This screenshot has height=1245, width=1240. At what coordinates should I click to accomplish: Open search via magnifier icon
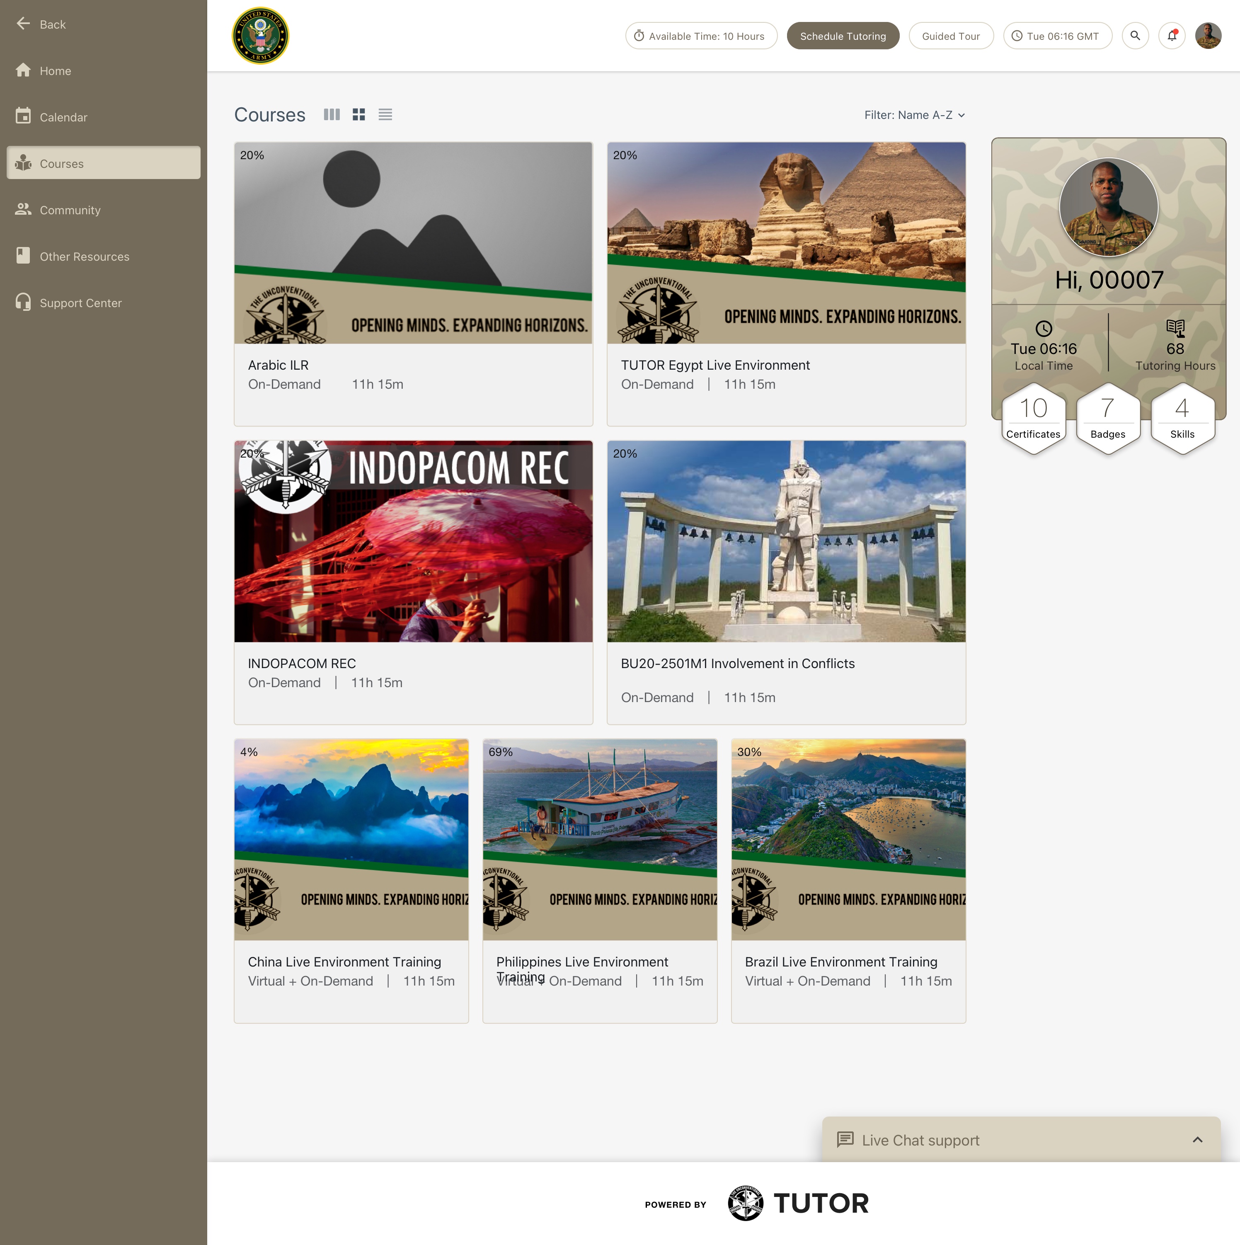[x=1136, y=36]
